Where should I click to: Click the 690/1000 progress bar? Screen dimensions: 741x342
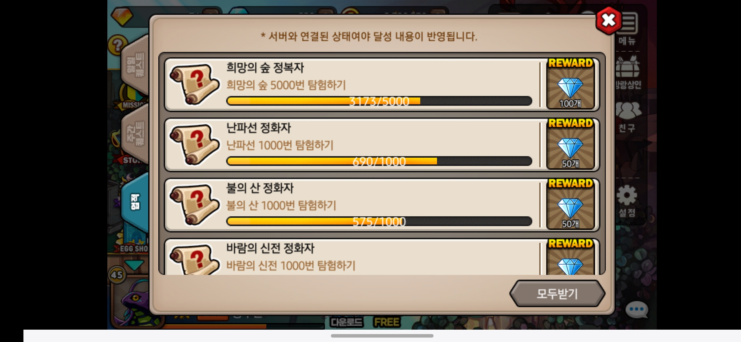(x=379, y=161)
